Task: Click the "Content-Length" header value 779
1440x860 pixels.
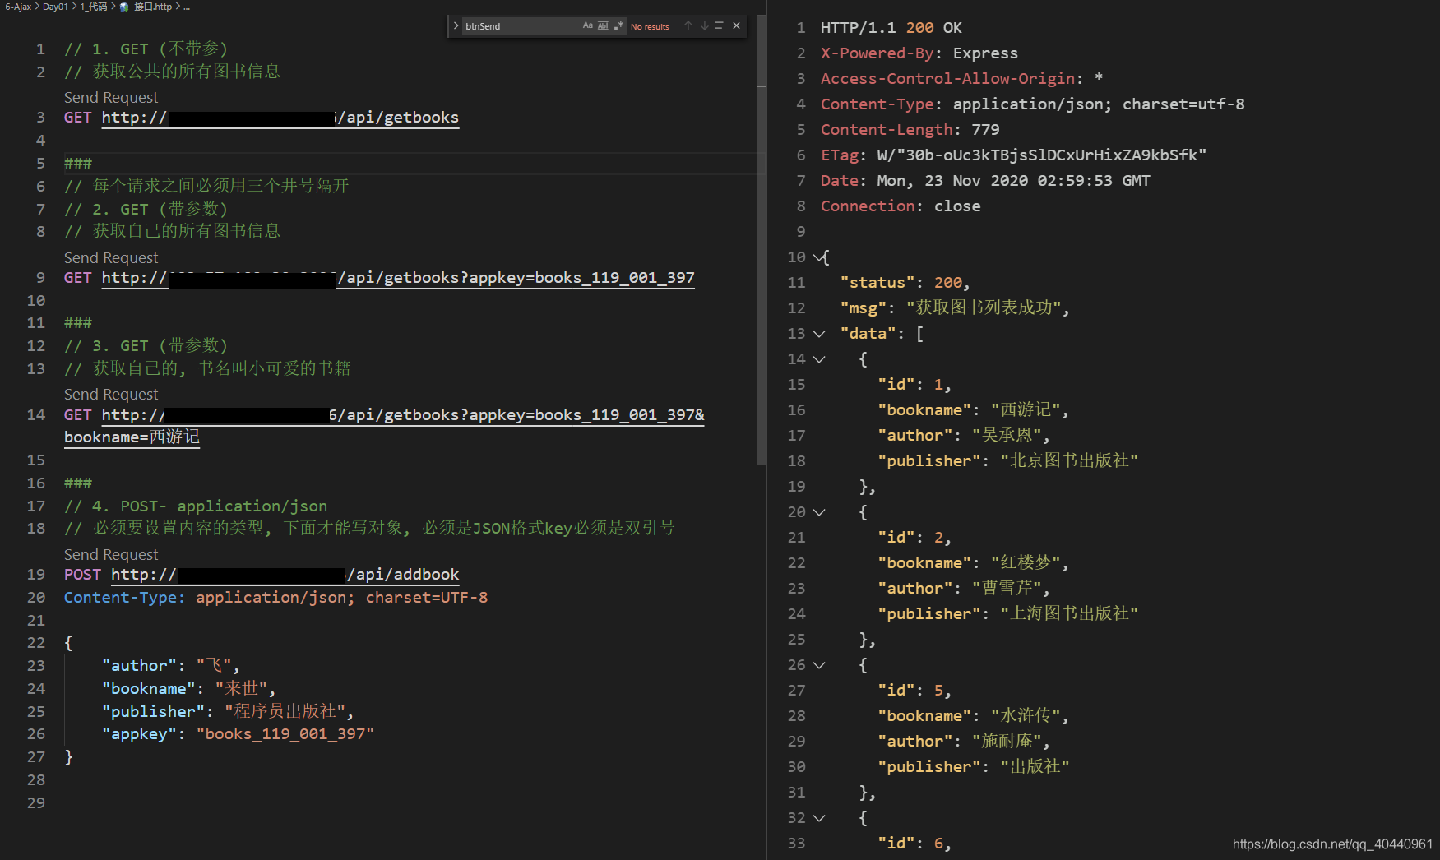Action: 985,130
